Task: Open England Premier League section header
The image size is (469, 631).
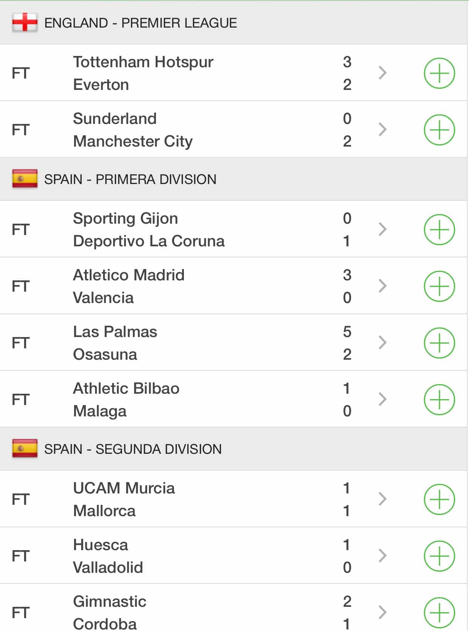Action: point(140,23)
